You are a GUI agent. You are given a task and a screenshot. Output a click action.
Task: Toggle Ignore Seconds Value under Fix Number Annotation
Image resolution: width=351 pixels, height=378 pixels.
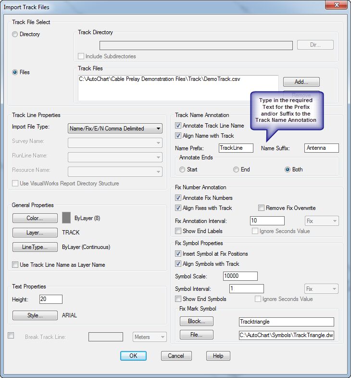255,231
